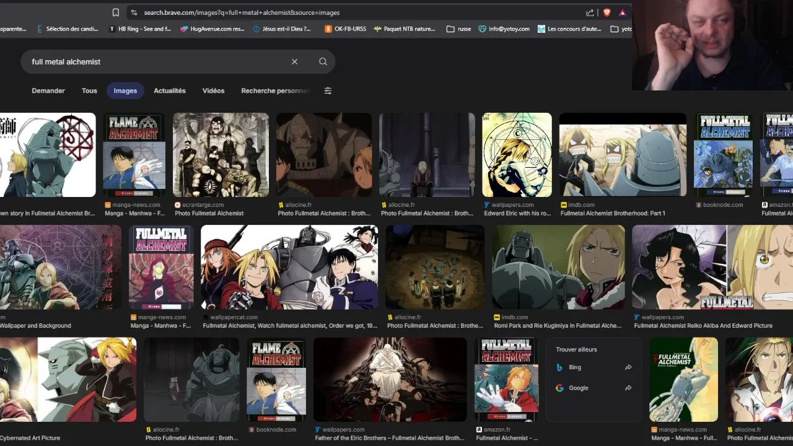Image resolution: width=793 pixels, height=446 pixels.
Task: Open ecranlarge group cast thumbnail
Action: [221, 155]
